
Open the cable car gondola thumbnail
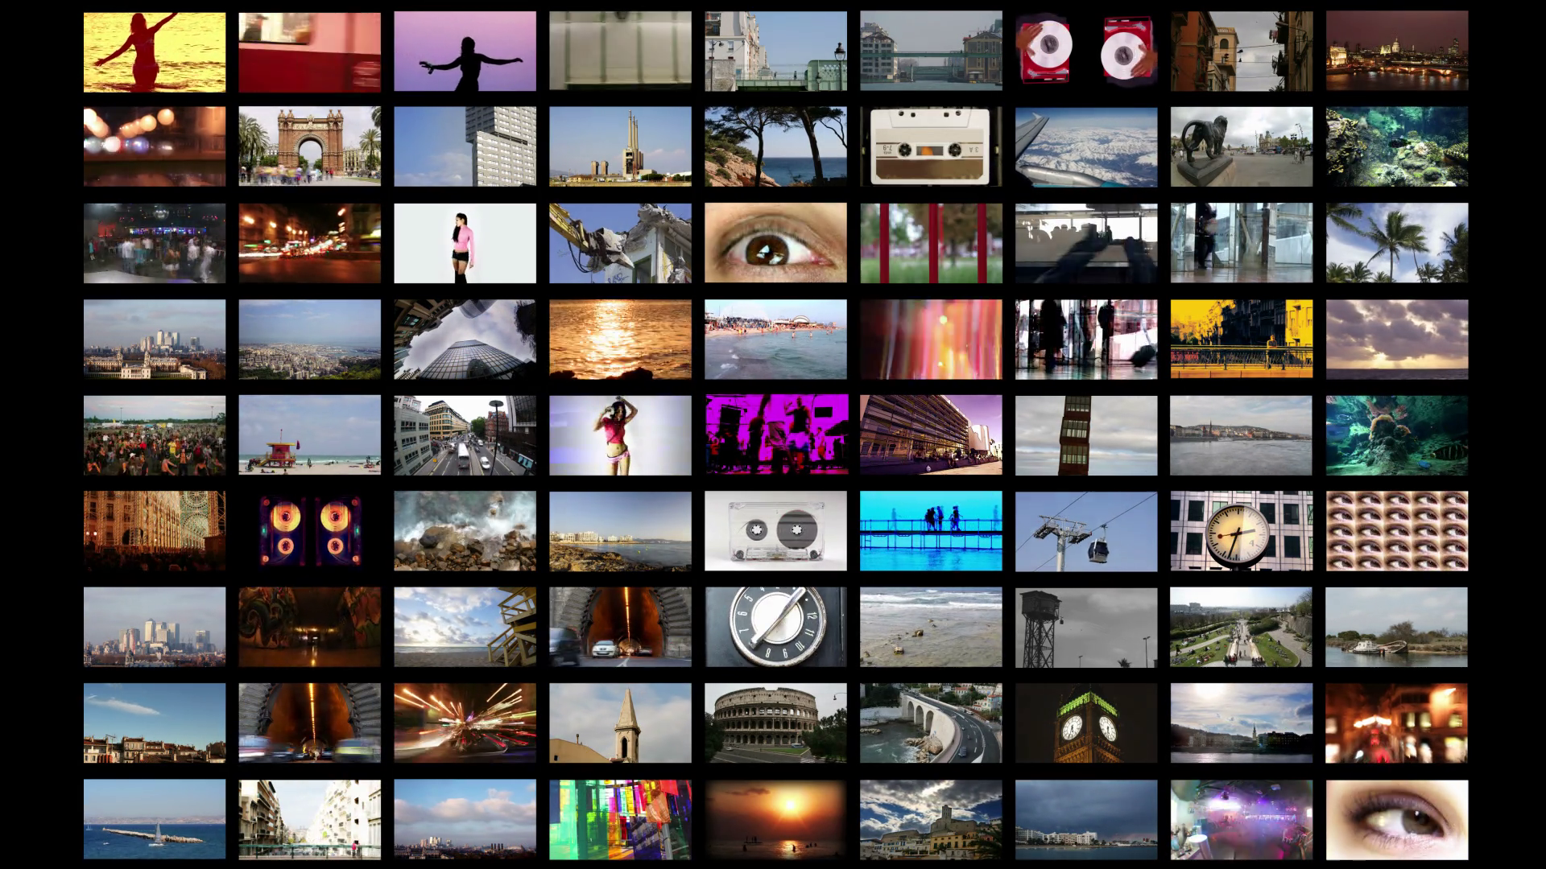pyautogui.click(x=1086, y=531)
